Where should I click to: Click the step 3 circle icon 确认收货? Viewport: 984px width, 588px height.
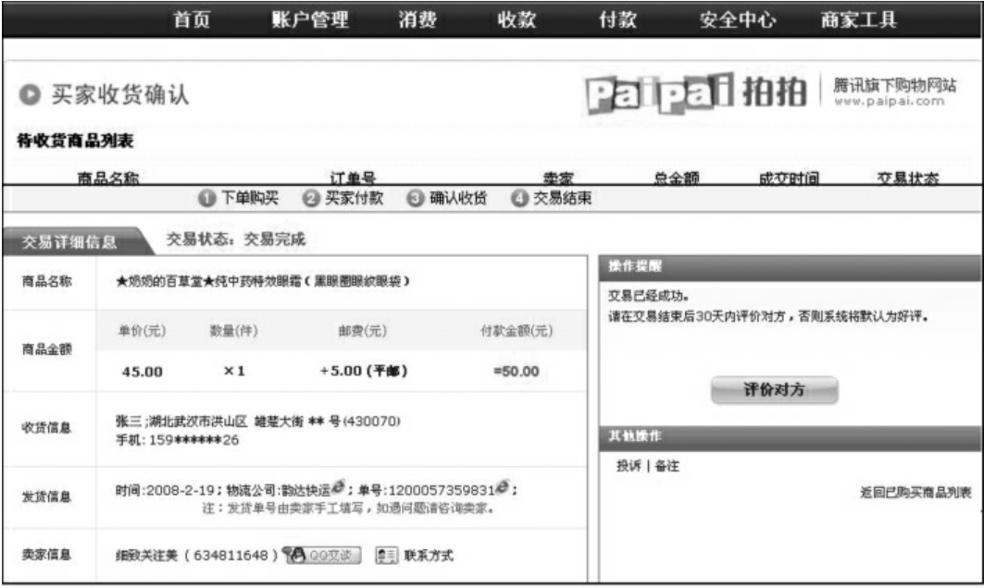pyautogui.click(x=415, y=199)
